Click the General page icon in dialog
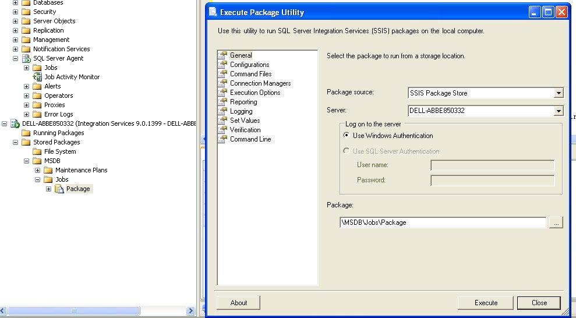 coord(222,55)
